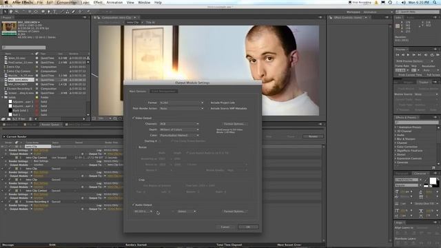Toggle From Current Time in Preview panel
This screenshot has height=248, width=441.
(397, 75)
